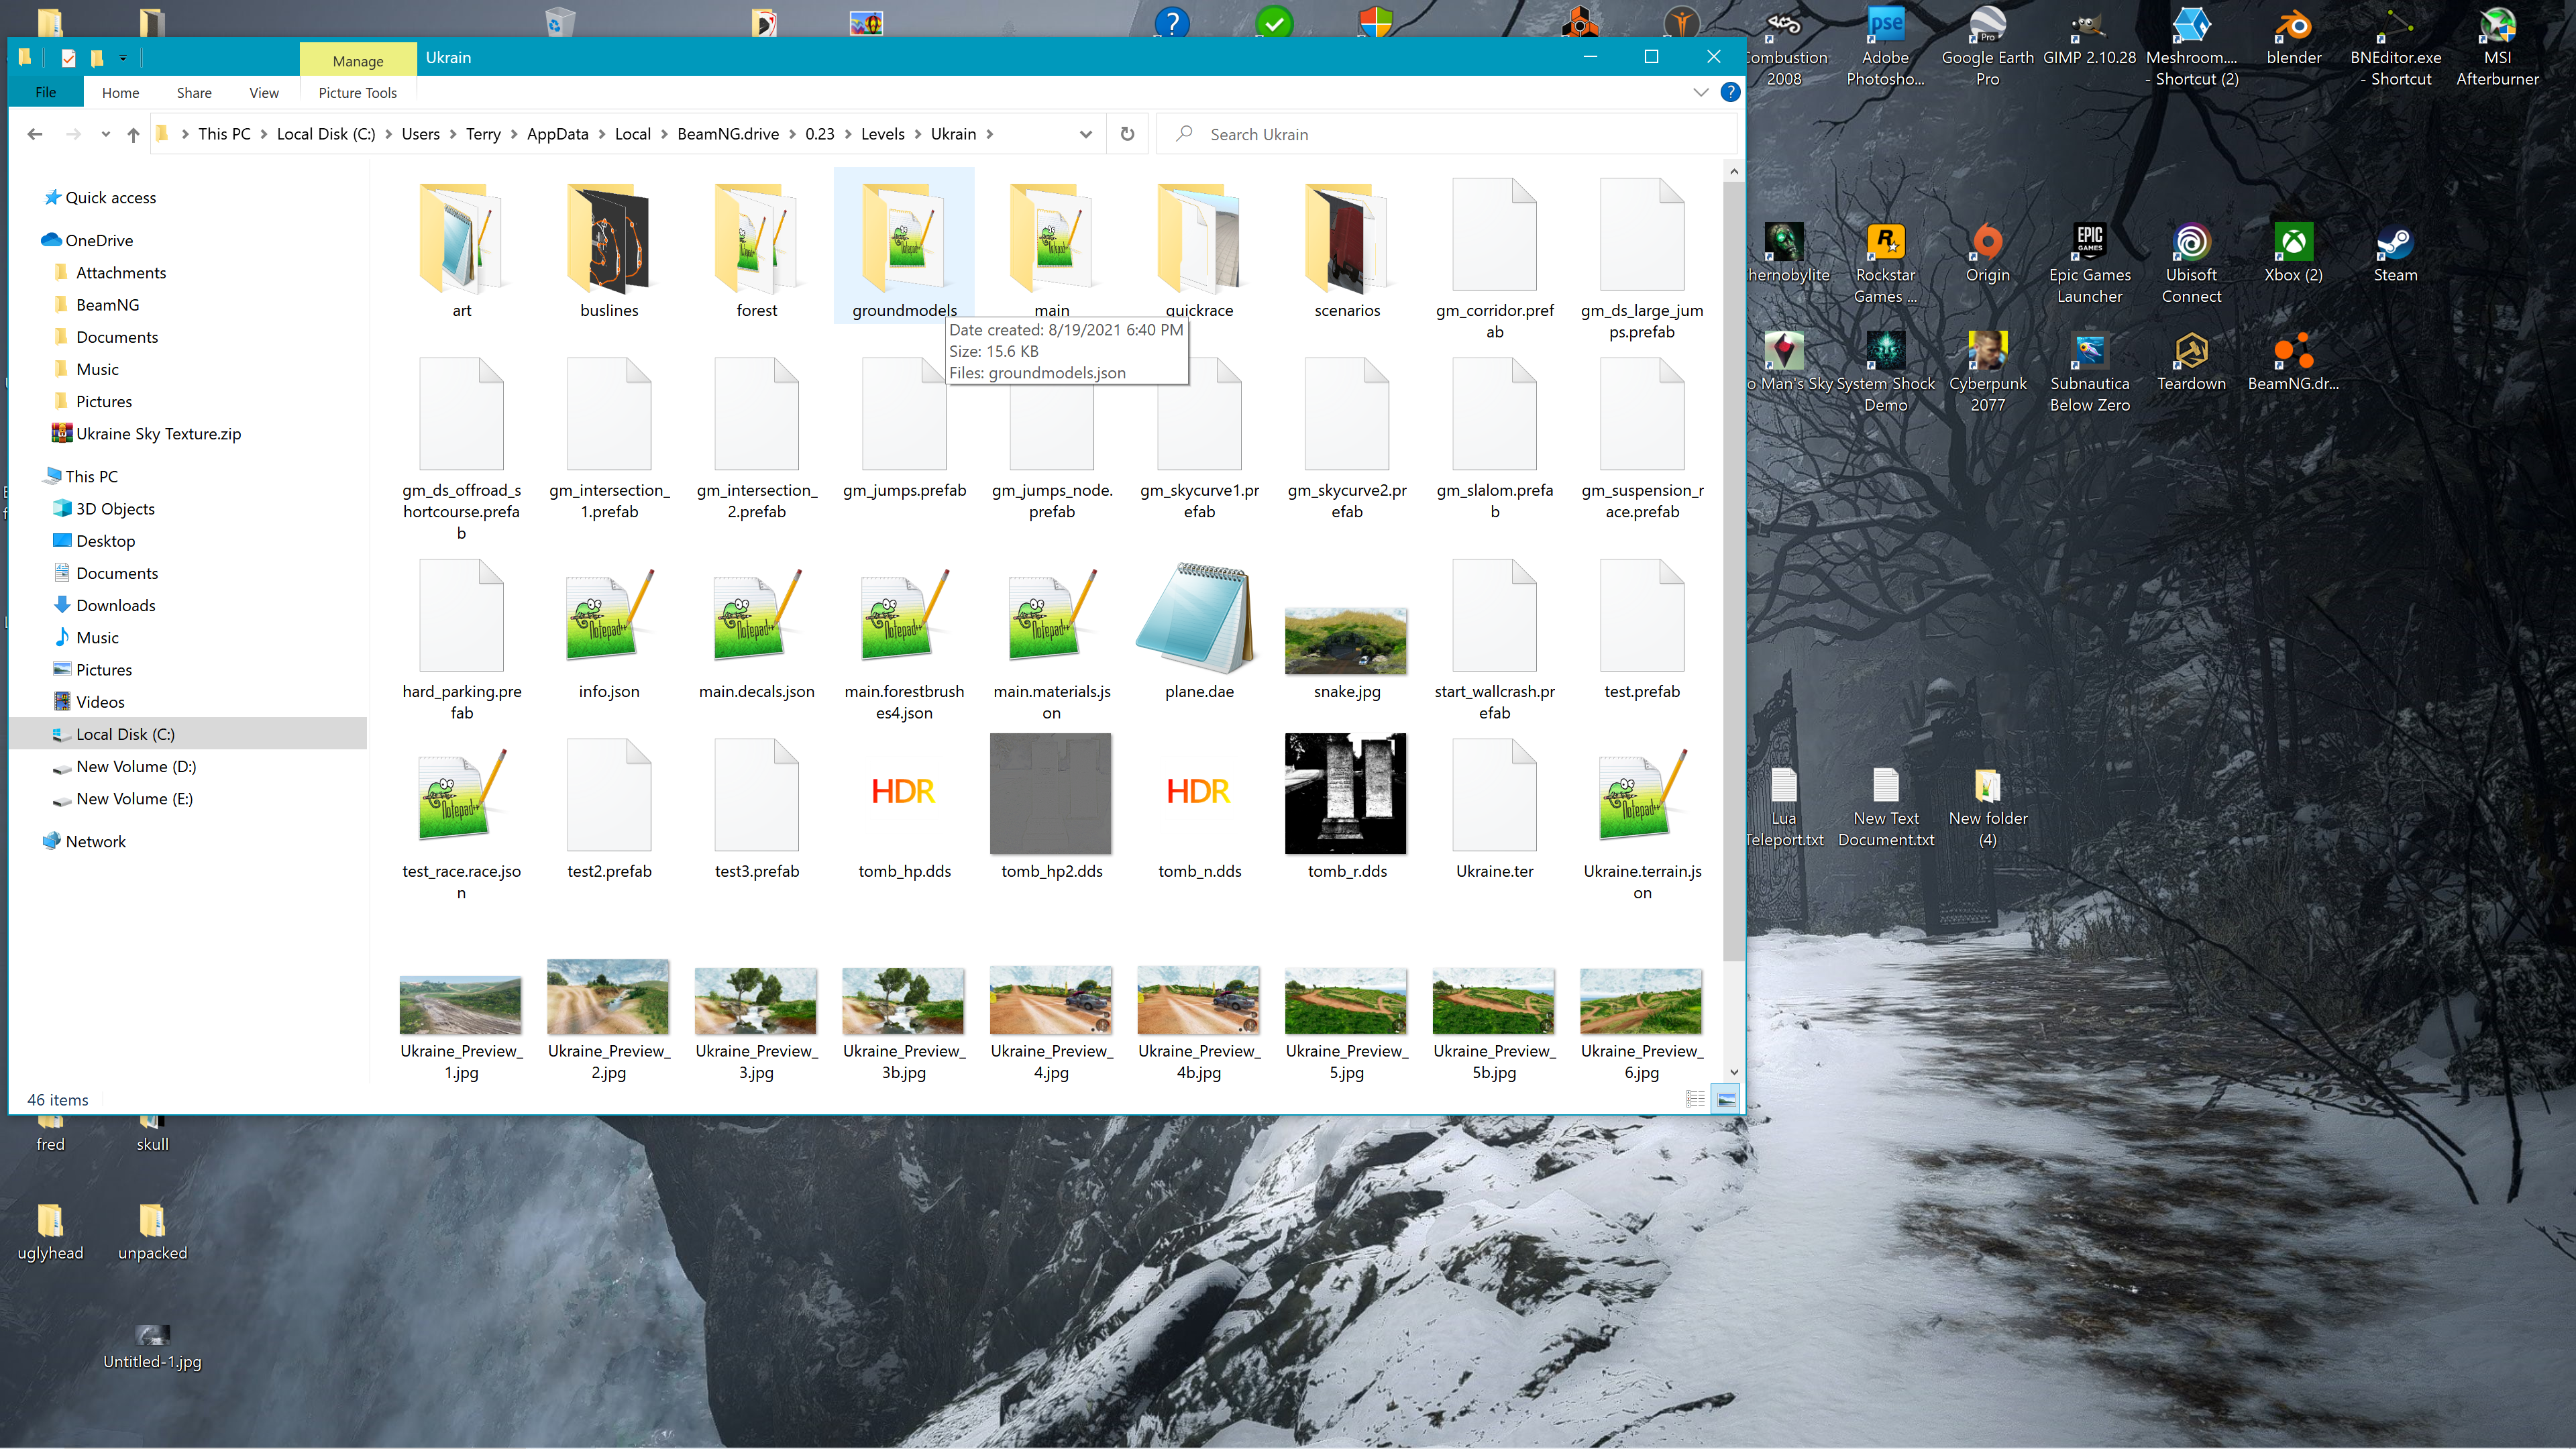
Task: Select Downloads in the navigation pane
Action: click(115, 605)
